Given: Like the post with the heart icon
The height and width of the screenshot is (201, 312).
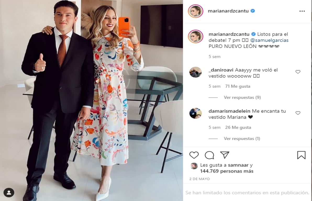Looking at the screenshot, I should tap(194, 155).
